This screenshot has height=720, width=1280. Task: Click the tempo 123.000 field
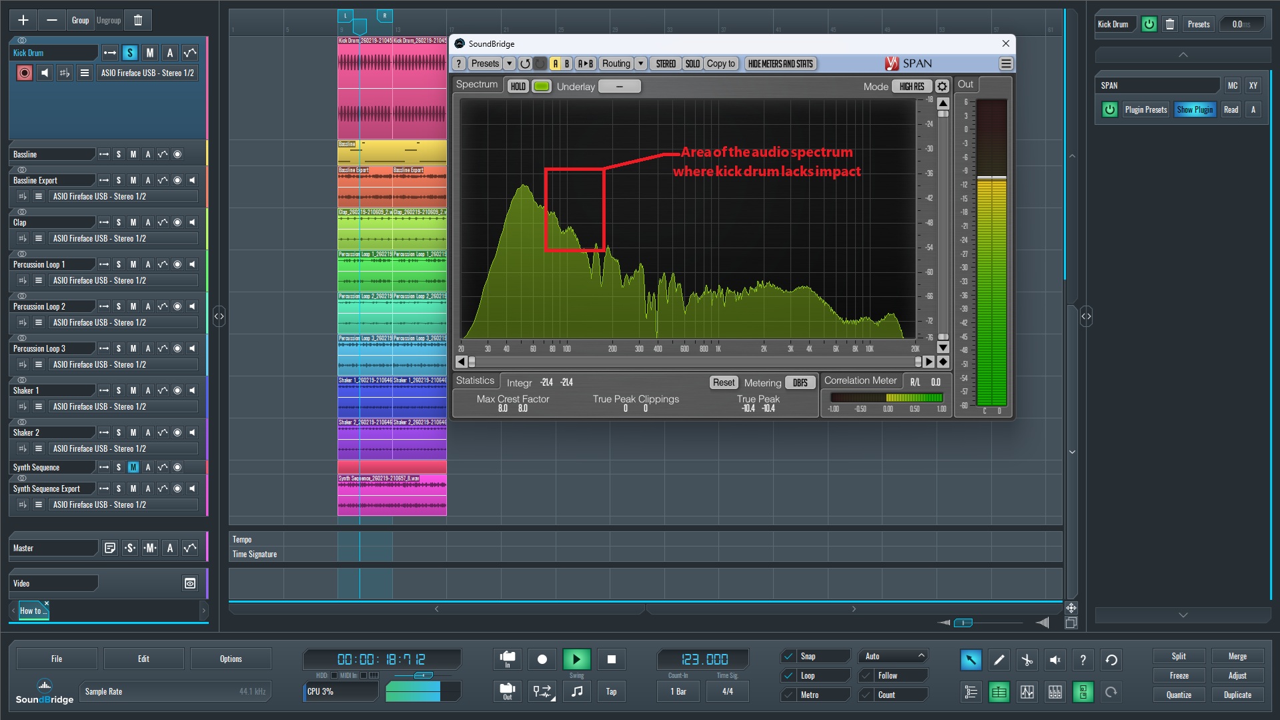click(x=704, y=659)
